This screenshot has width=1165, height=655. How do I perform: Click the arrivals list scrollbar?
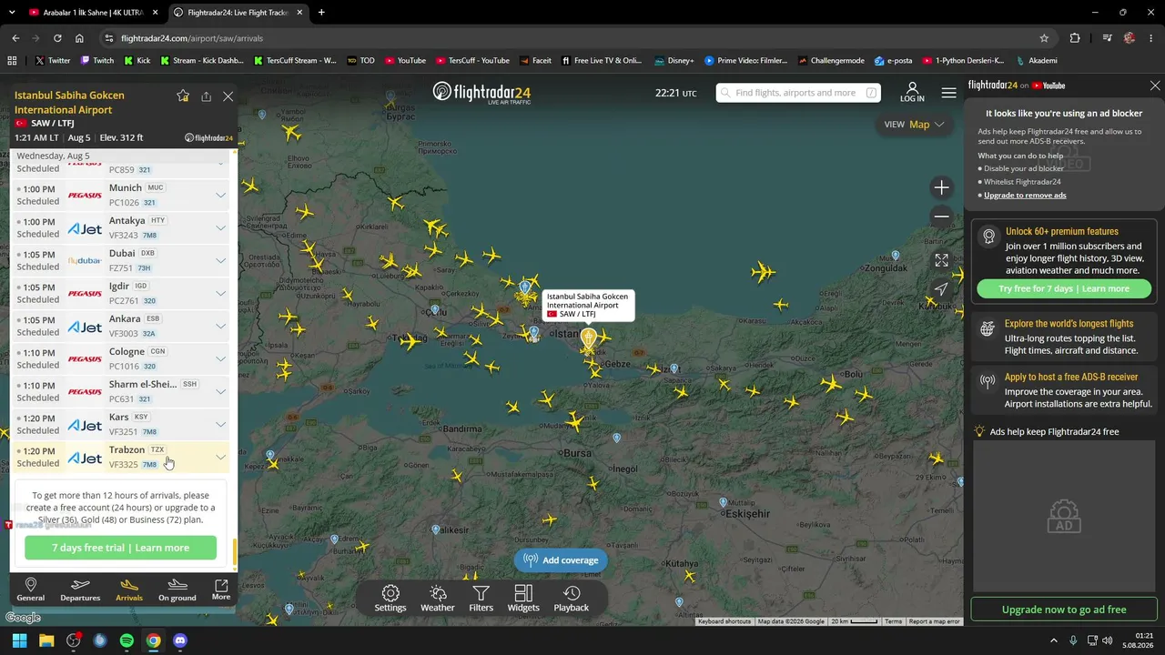(x=234, y=551)
